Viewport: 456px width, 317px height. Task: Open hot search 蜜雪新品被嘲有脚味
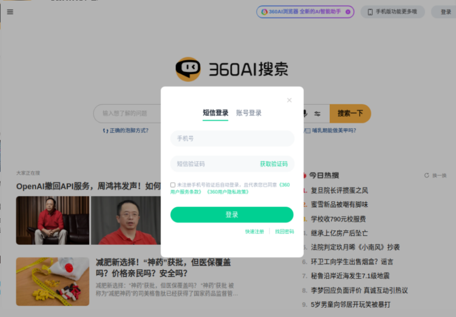coord(339,204)
